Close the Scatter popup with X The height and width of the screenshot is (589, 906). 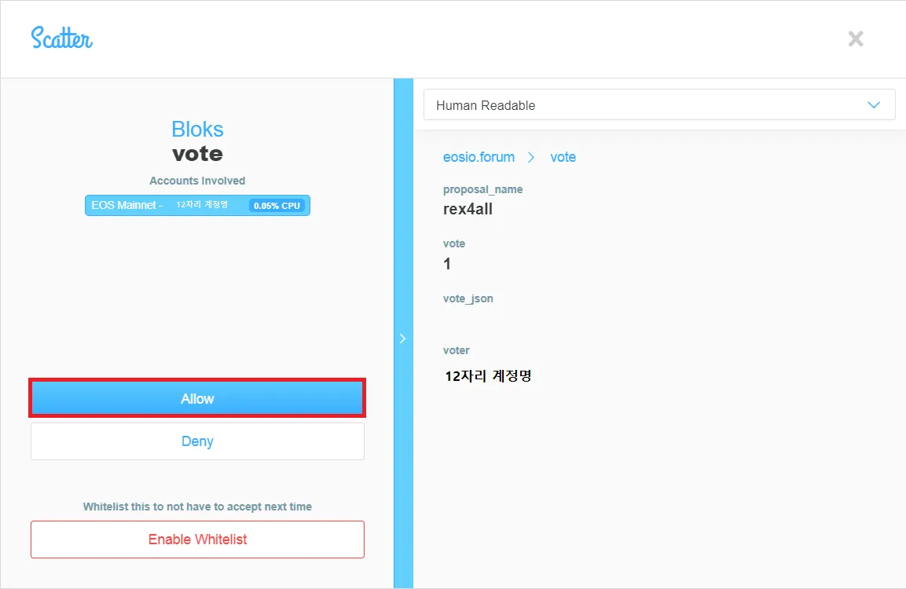(x=856, y=38)
